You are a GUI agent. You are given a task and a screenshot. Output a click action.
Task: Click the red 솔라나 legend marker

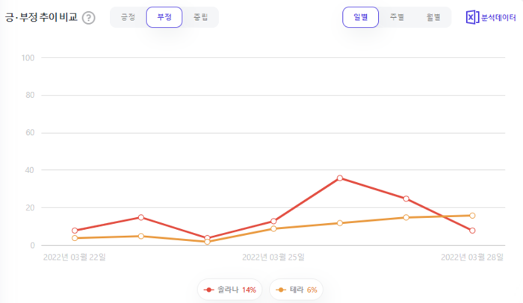[208, 290]
